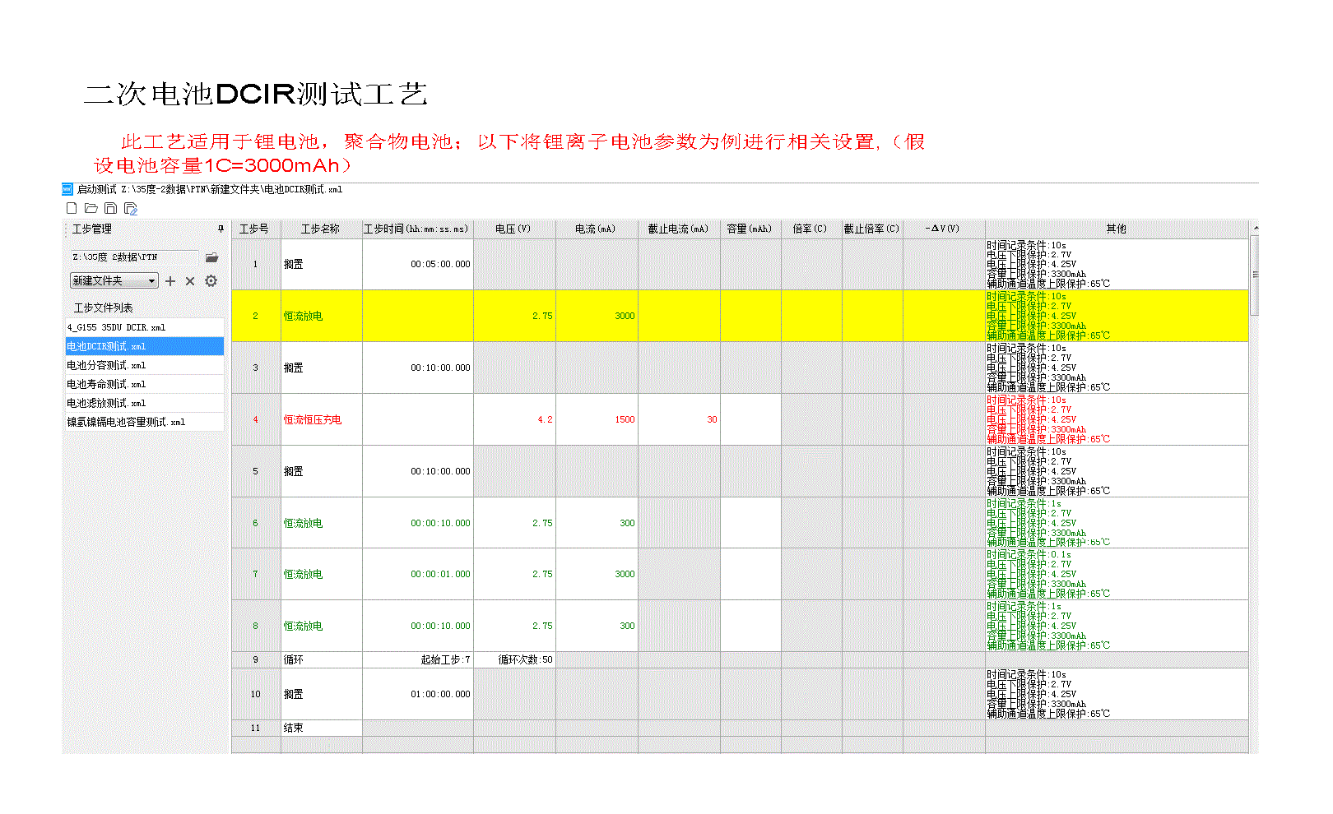This screenshot has width=1333, height=814.
Task: Click the scrollbar up arrow
Action: 1254,226
